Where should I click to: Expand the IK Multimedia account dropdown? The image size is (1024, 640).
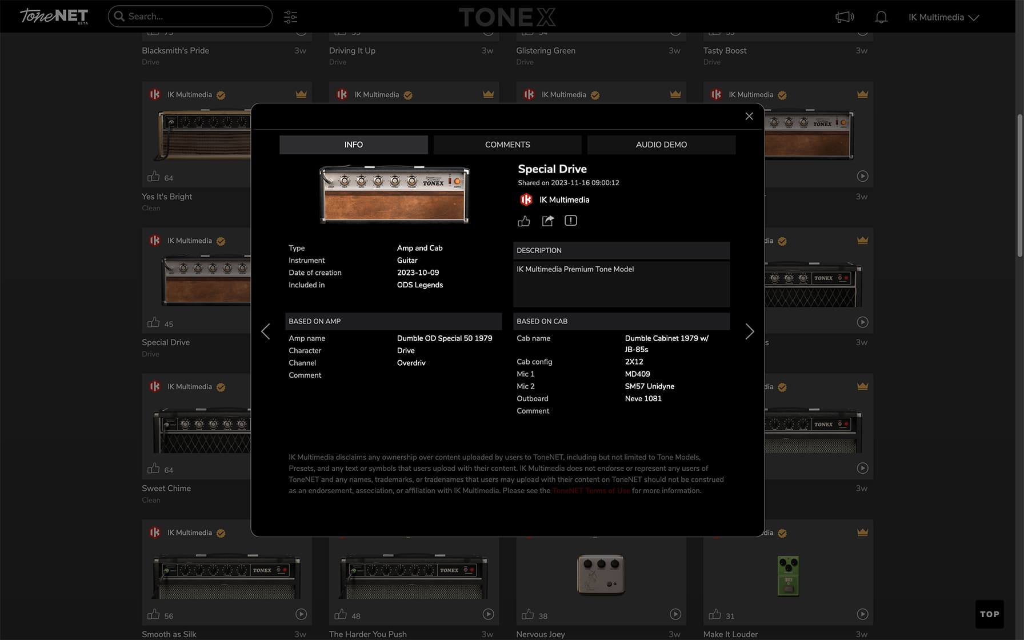coord(943,17)
